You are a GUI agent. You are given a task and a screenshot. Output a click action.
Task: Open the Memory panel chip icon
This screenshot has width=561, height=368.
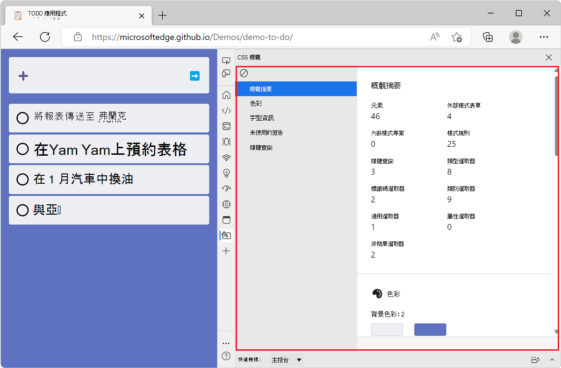226,204
